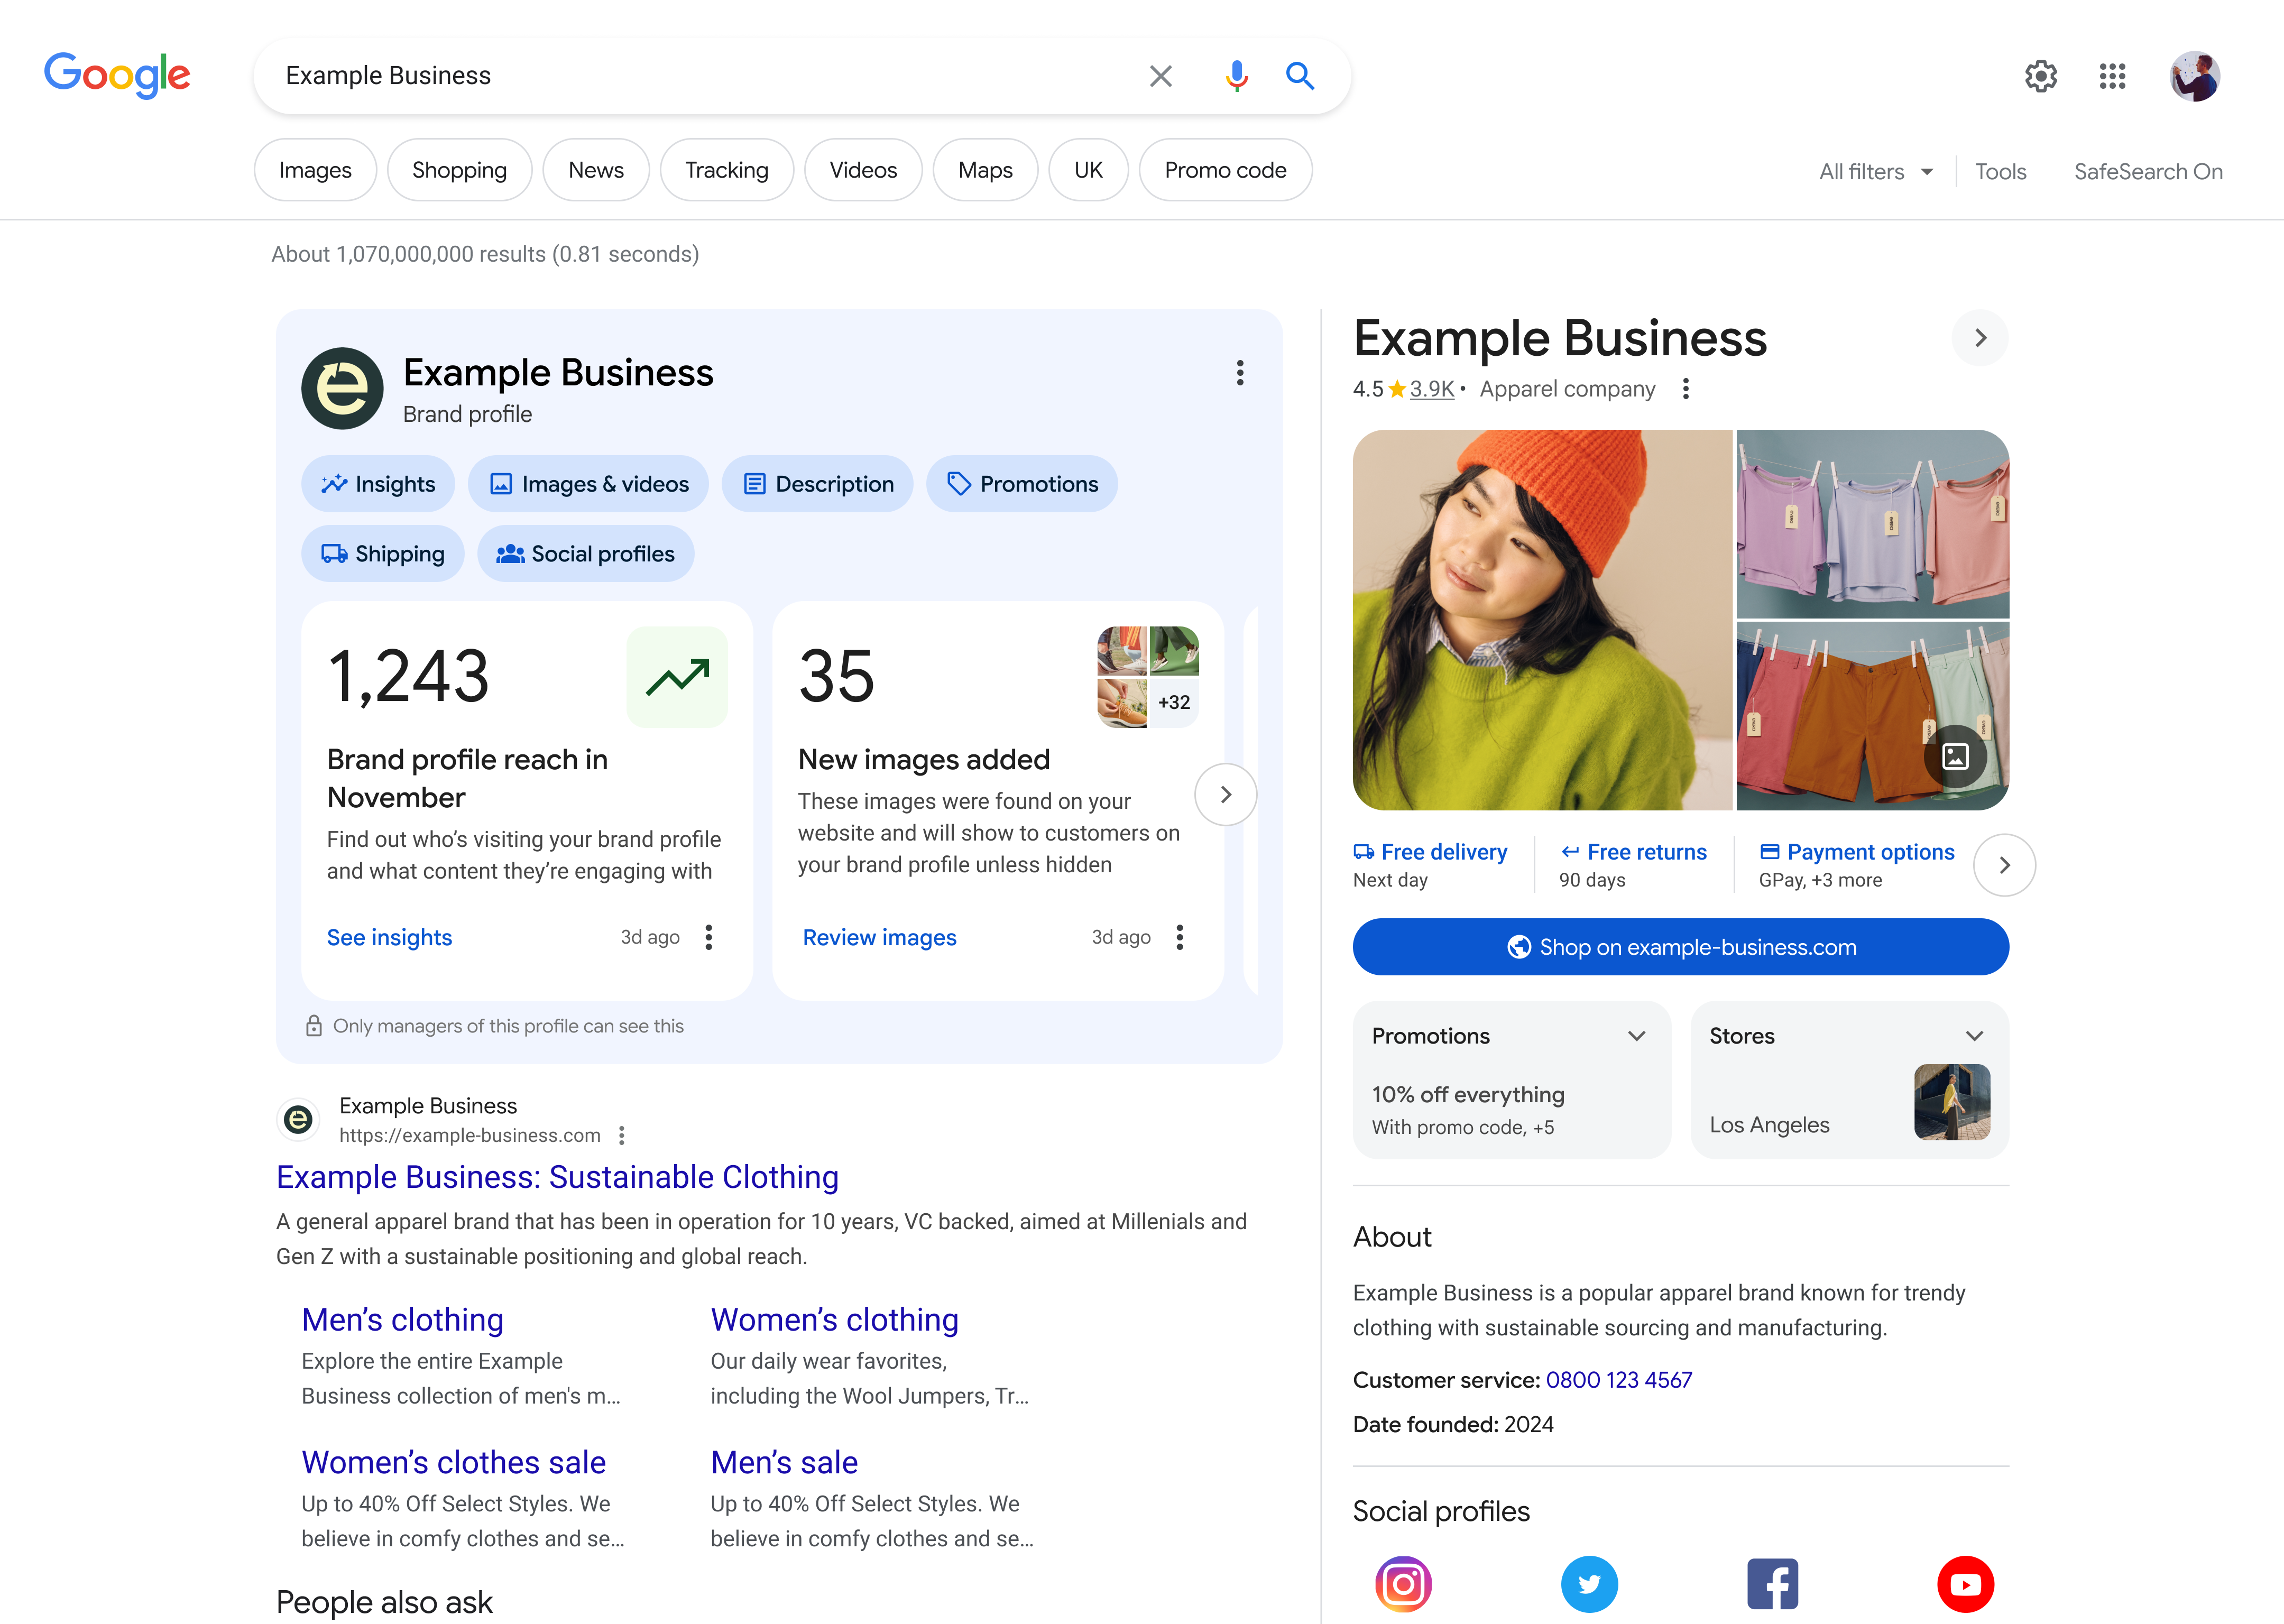Image resolution: width=2284 pixels, height=1624 pixels.
Task: Clear the search query with the X
Action: (1160, 76)
